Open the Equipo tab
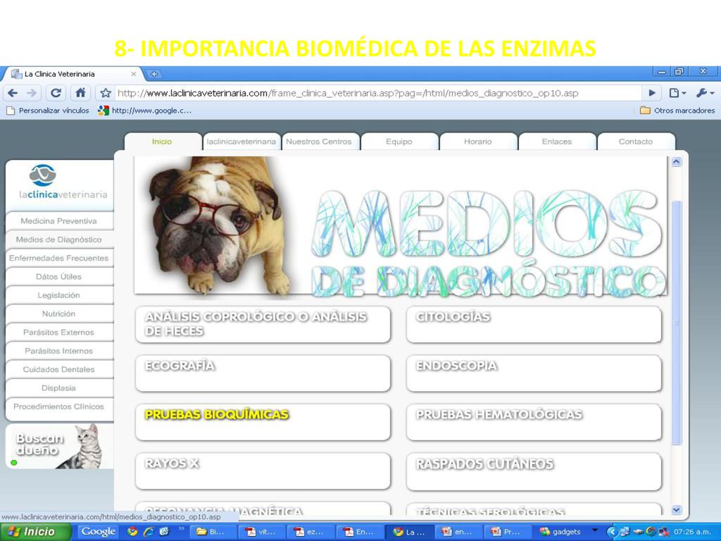Screen dimensions: 721x541 pyautogui.click(x=399, y=142)
